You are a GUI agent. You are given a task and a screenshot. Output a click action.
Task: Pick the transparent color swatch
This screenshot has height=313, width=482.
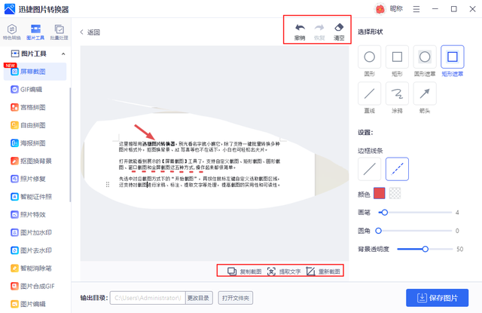395,193
